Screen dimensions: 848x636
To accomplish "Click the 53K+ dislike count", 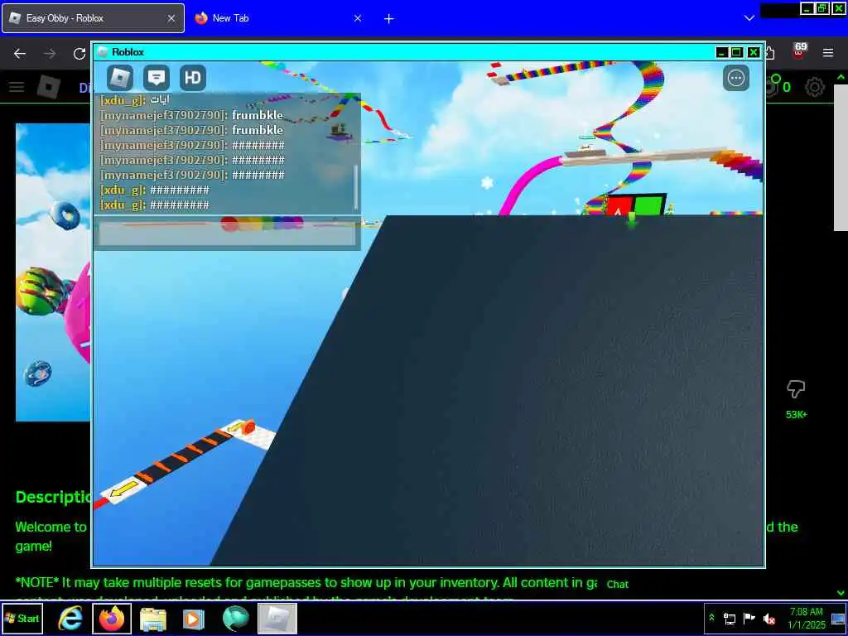I will click(x=796, y=415).
